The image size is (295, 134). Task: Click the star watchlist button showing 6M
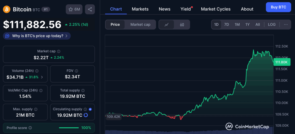tap(74, 9)
